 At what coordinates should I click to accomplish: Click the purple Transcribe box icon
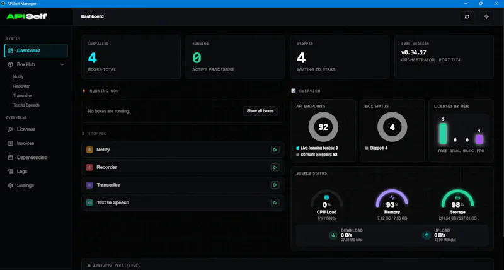(x=89, y=185)
